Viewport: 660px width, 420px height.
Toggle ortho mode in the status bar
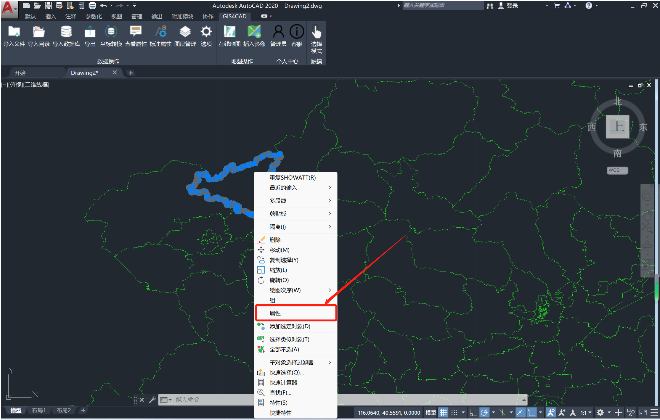[473, 413]
